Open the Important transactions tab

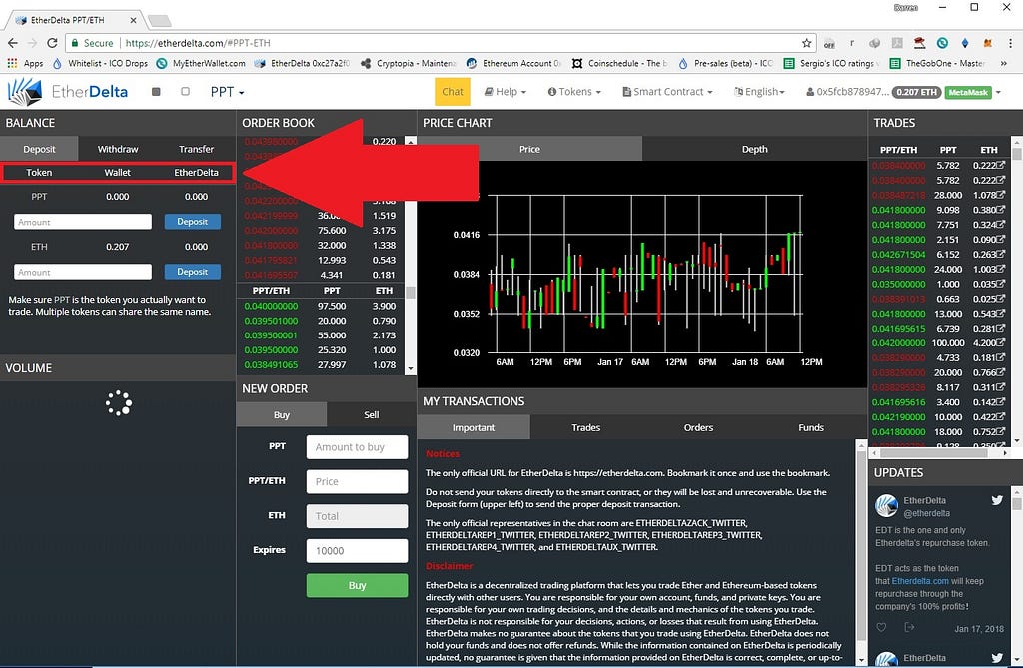coord(474,428)
